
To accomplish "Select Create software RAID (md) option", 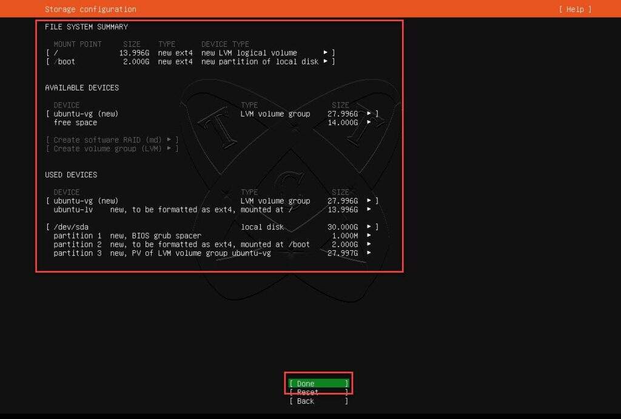I will click(x=112, y=140).
